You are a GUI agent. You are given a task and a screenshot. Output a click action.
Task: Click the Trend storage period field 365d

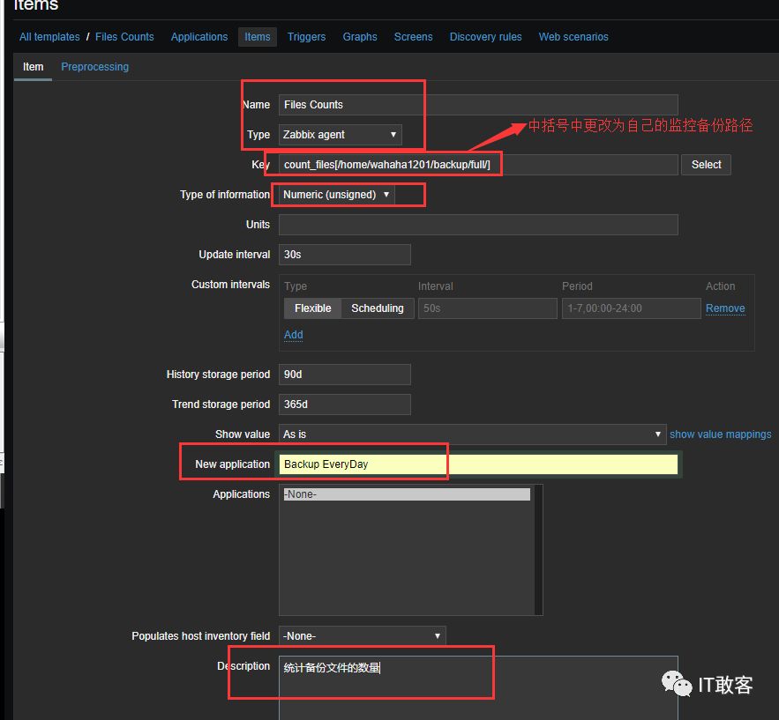coord(344,405)
